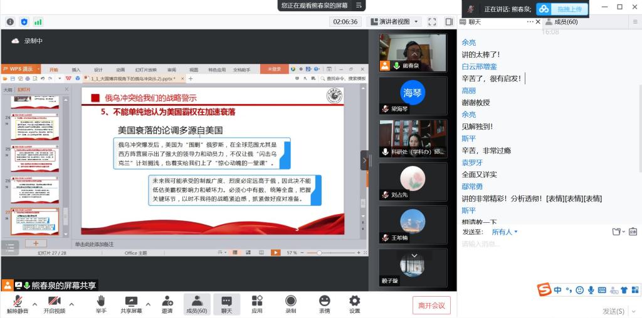Open the 发送至 所有人 recipient dropdown
Image resolution: width=642 pixels, height=318 pixels.
(x=505, y=232)
